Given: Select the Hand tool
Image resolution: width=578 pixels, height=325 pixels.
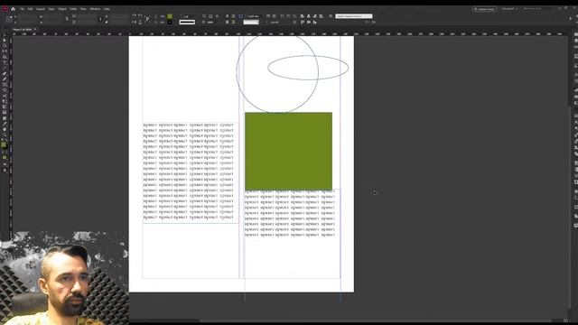Looking at the screenshot, I should (5, 128).
